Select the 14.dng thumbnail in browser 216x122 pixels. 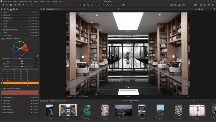86,110
